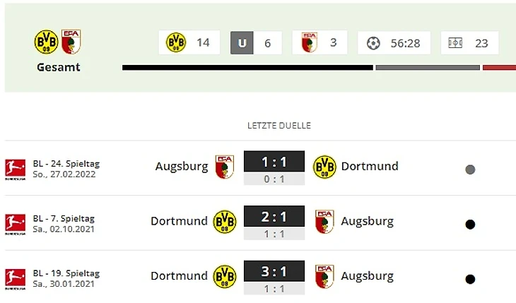The width and height of the screenshot is (516, 303).
Task: Click the black Dortmund wins bar segment
Action: [247, 67]
